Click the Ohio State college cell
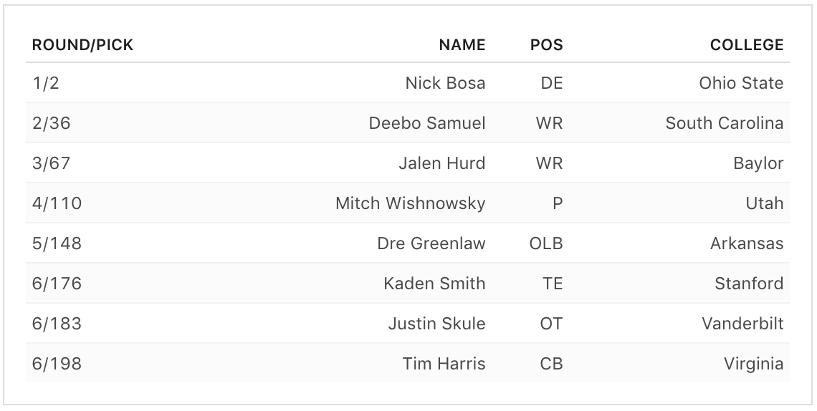 pyautogui.click(x=741, y=83)
